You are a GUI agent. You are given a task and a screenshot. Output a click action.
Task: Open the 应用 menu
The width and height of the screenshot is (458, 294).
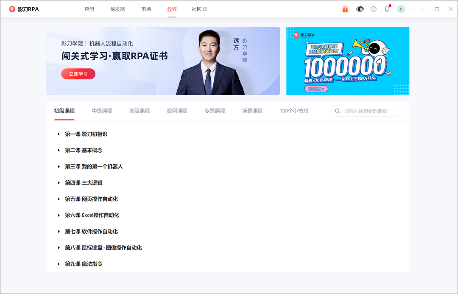coord(89,8)
